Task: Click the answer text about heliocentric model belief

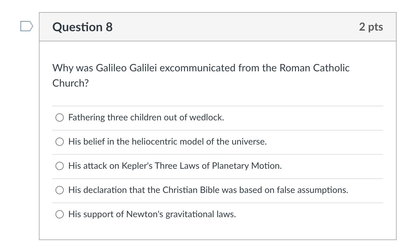Action: point(167,142)
